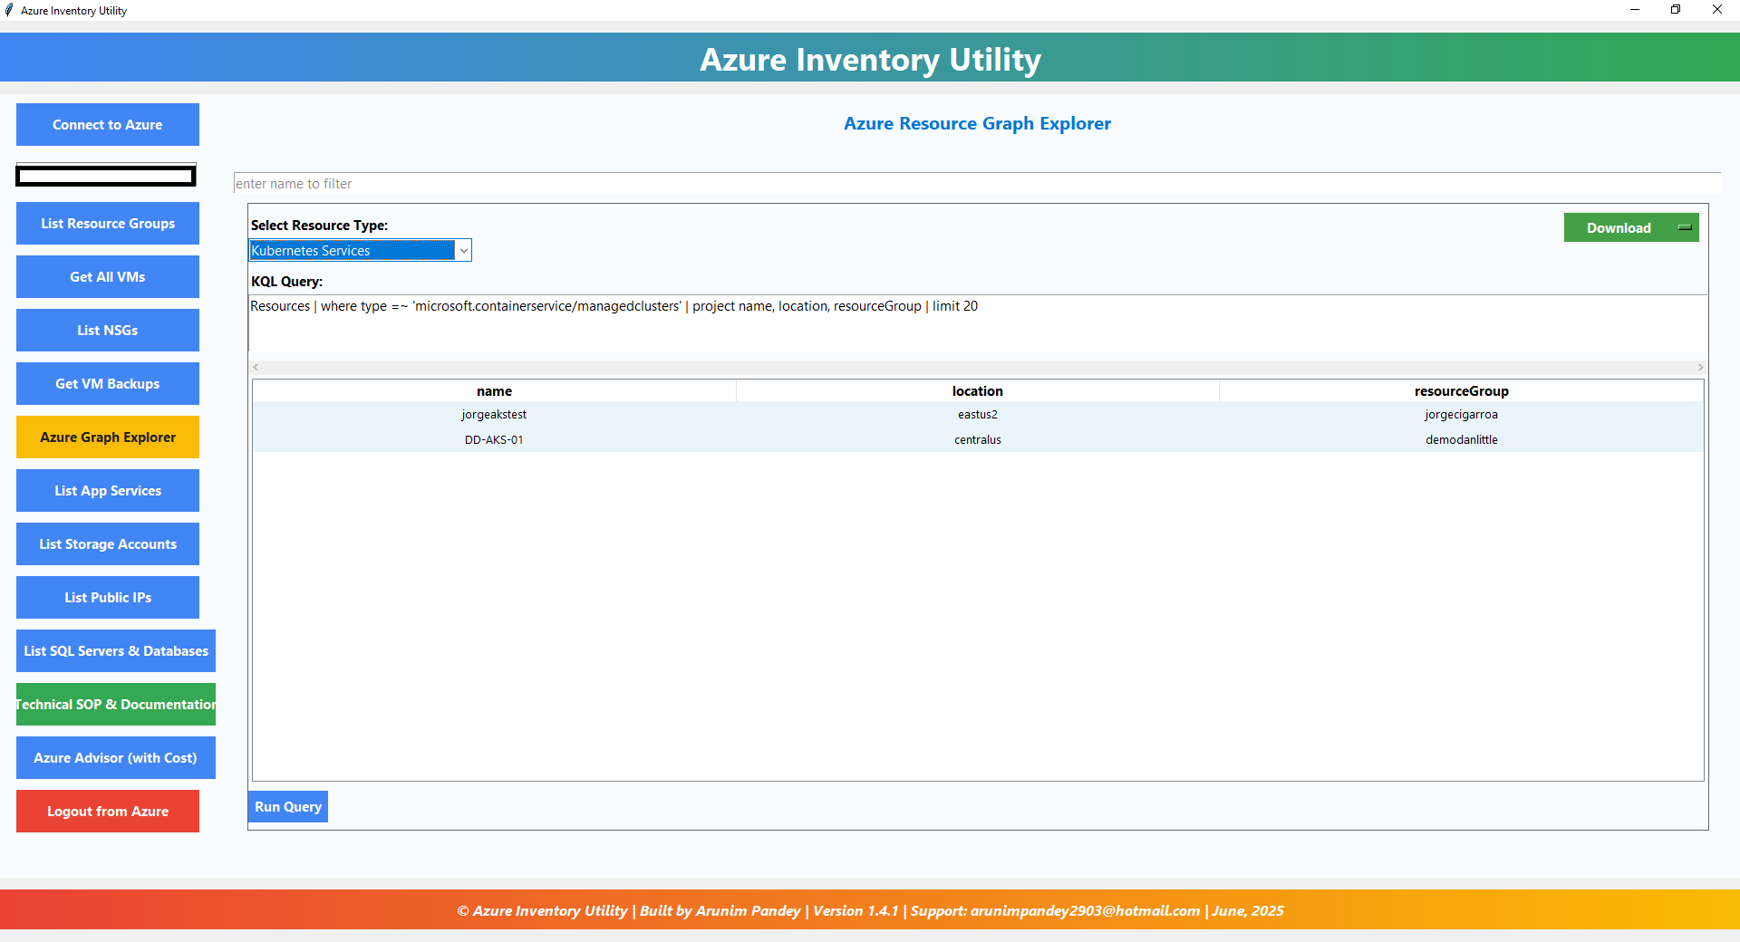The image size is (1740, 942).
Task: Click Logout from Azure button
Action: point(107,811)
